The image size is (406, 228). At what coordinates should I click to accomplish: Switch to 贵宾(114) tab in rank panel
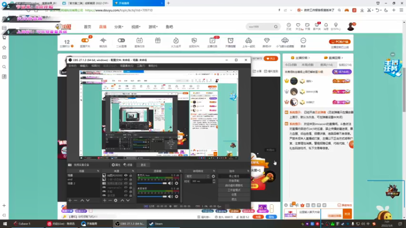pyautogui.click(x=326, y=65)
